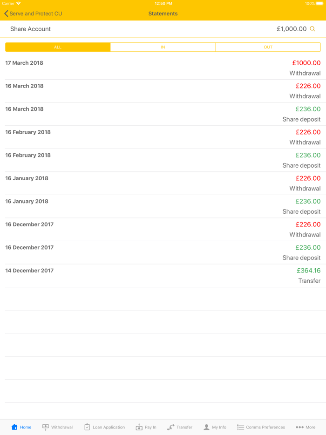
Task: Tap the £1,000.00 account balance
Action: pos(292,29)
